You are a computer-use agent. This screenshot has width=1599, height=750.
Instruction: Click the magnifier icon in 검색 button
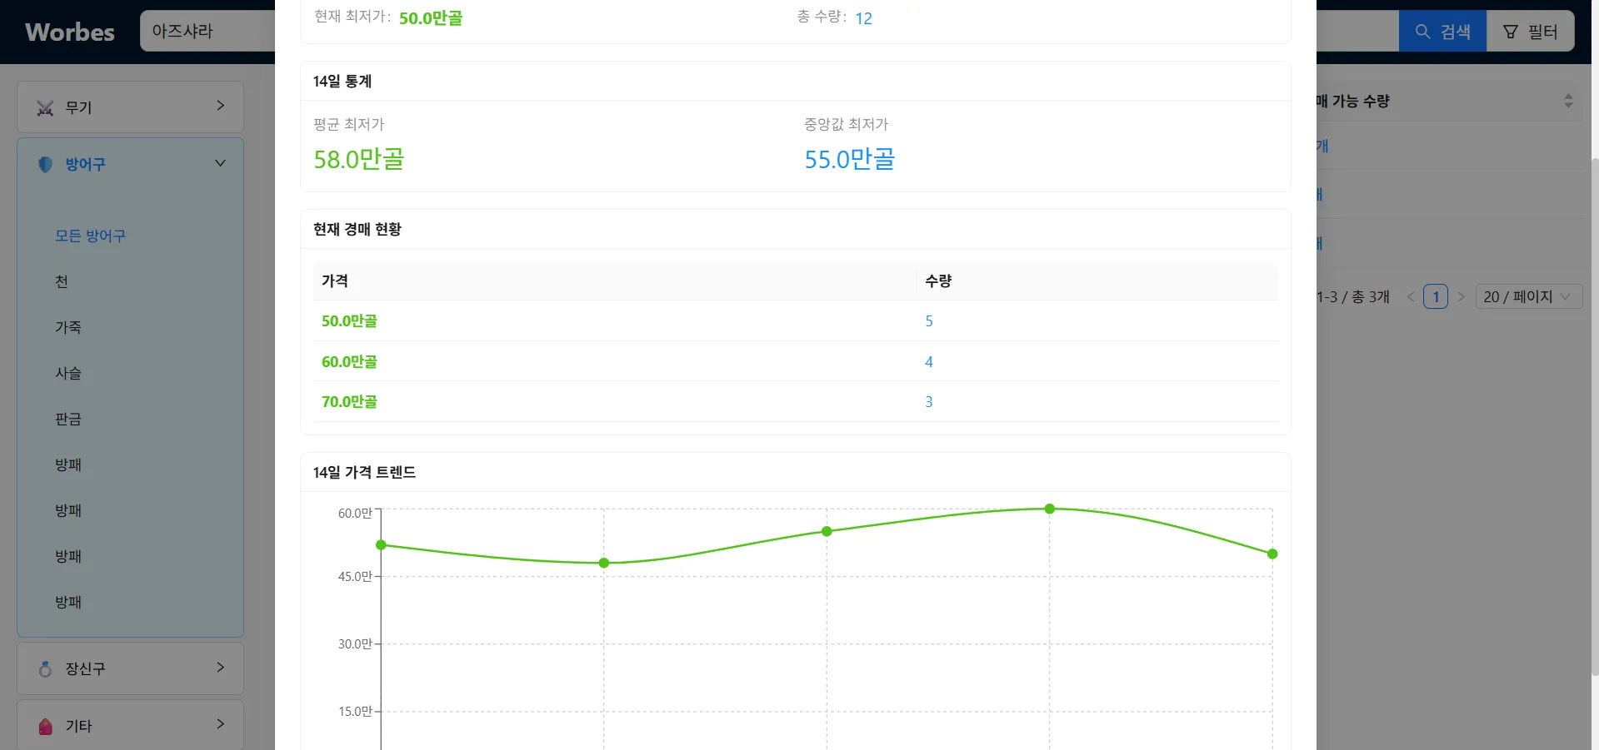[1422, 31]
